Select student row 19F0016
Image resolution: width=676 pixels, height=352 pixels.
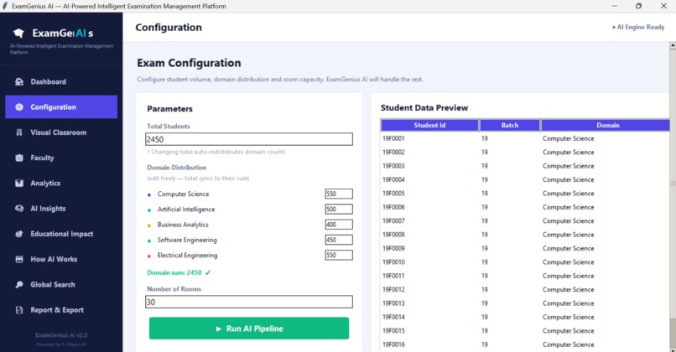click(525, 344)
